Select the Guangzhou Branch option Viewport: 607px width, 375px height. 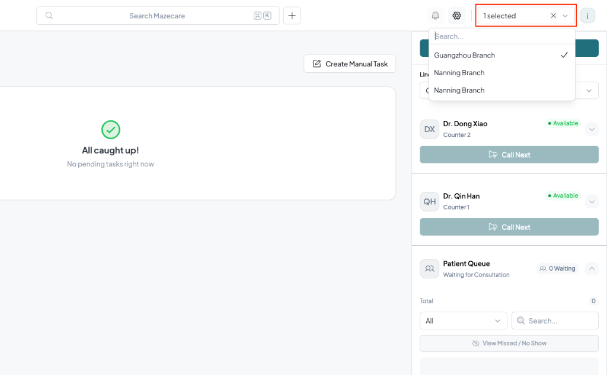pyautogui.click(x=501, y=55)
